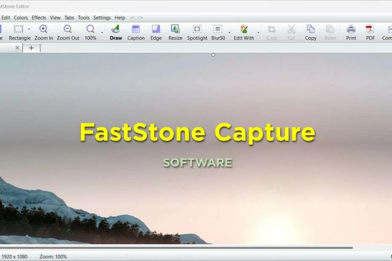The height and width of the screenshot is (261, 392).
Task: Open the Resize tool
Action: pos(175,32)
